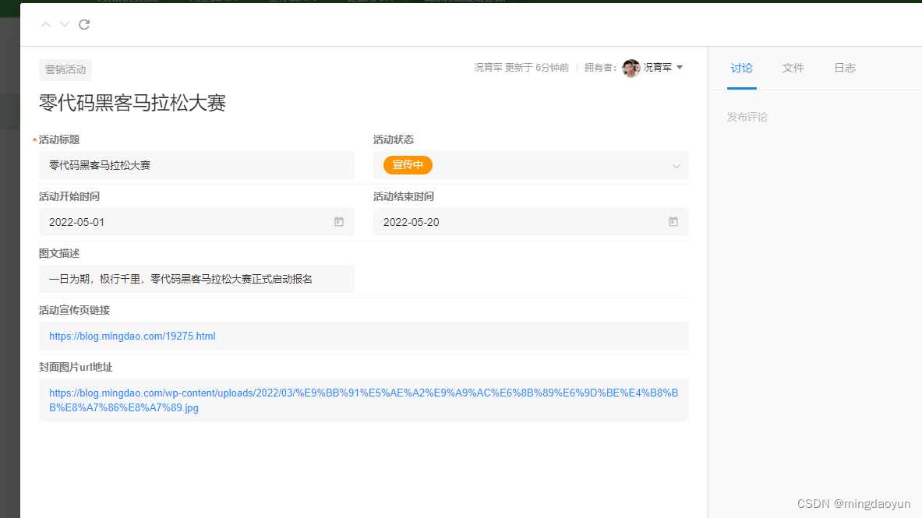The height and width of the screenshot is (518, 922).
Task: Open the 封面图片 image URL link
Action: pyautogui.click(x=363, y=400)
